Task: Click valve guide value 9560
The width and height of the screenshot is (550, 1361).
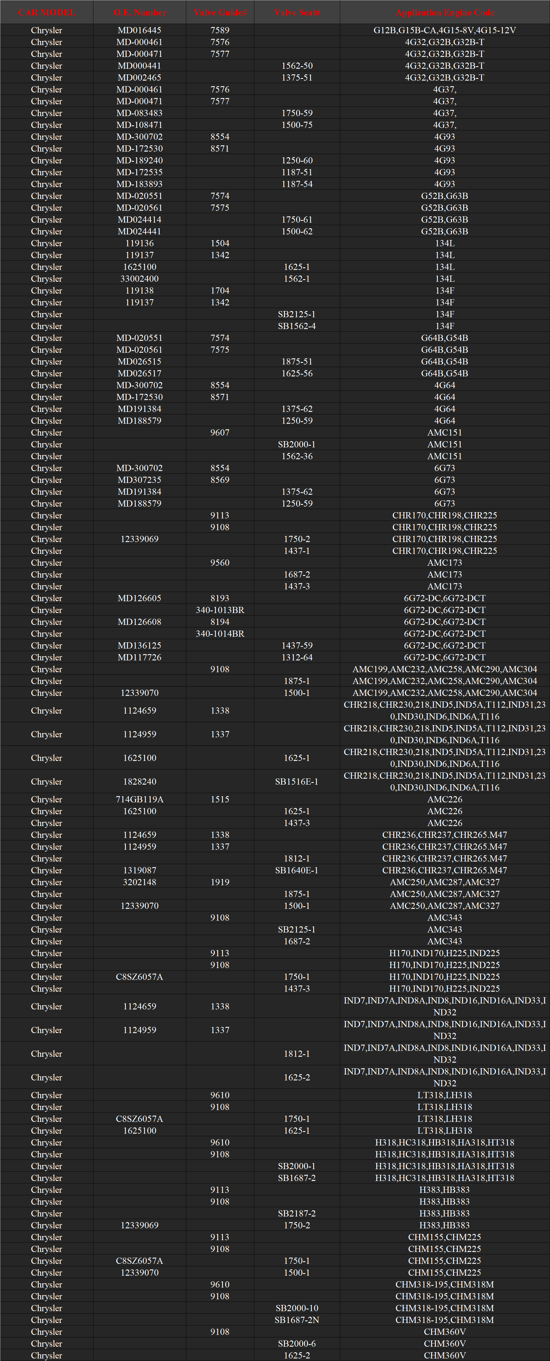Action: tap(220, 563)
